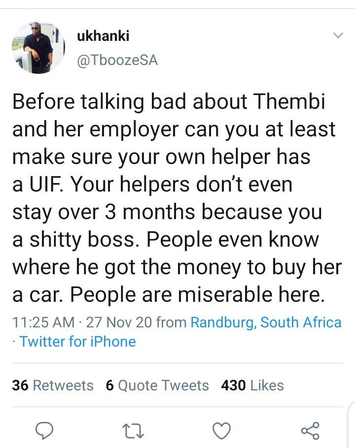Tap the 11:25 AM timestamp
Screen dimensions: 355x448
click(43, 322)
